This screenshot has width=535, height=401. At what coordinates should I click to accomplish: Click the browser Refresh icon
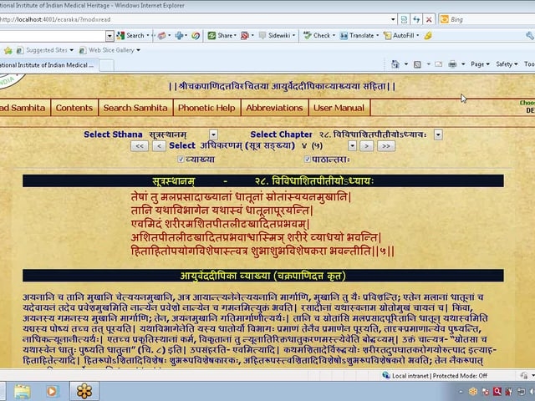416,19
